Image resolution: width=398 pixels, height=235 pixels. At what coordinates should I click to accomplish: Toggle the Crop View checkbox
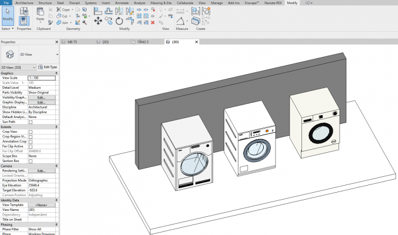[x=31, y=132]
